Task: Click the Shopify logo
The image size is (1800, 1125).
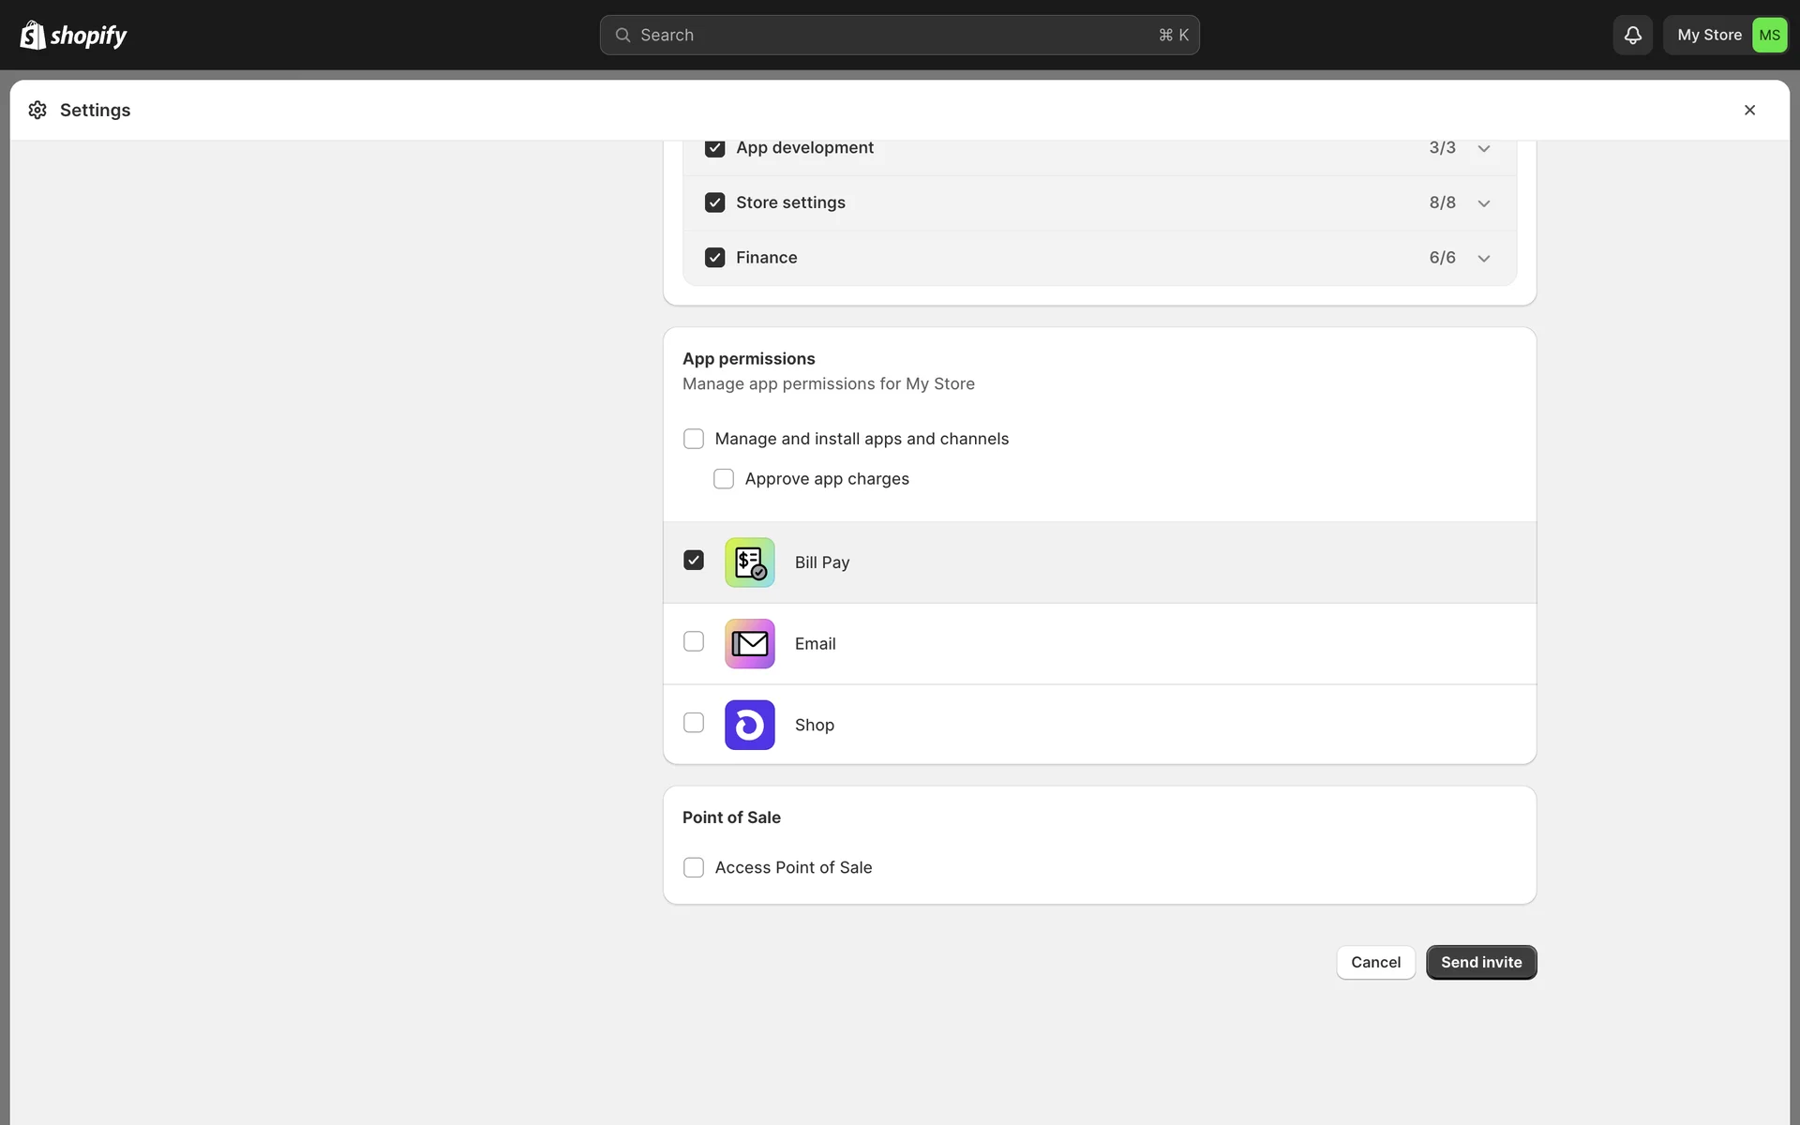Action: tap(73, 36)
